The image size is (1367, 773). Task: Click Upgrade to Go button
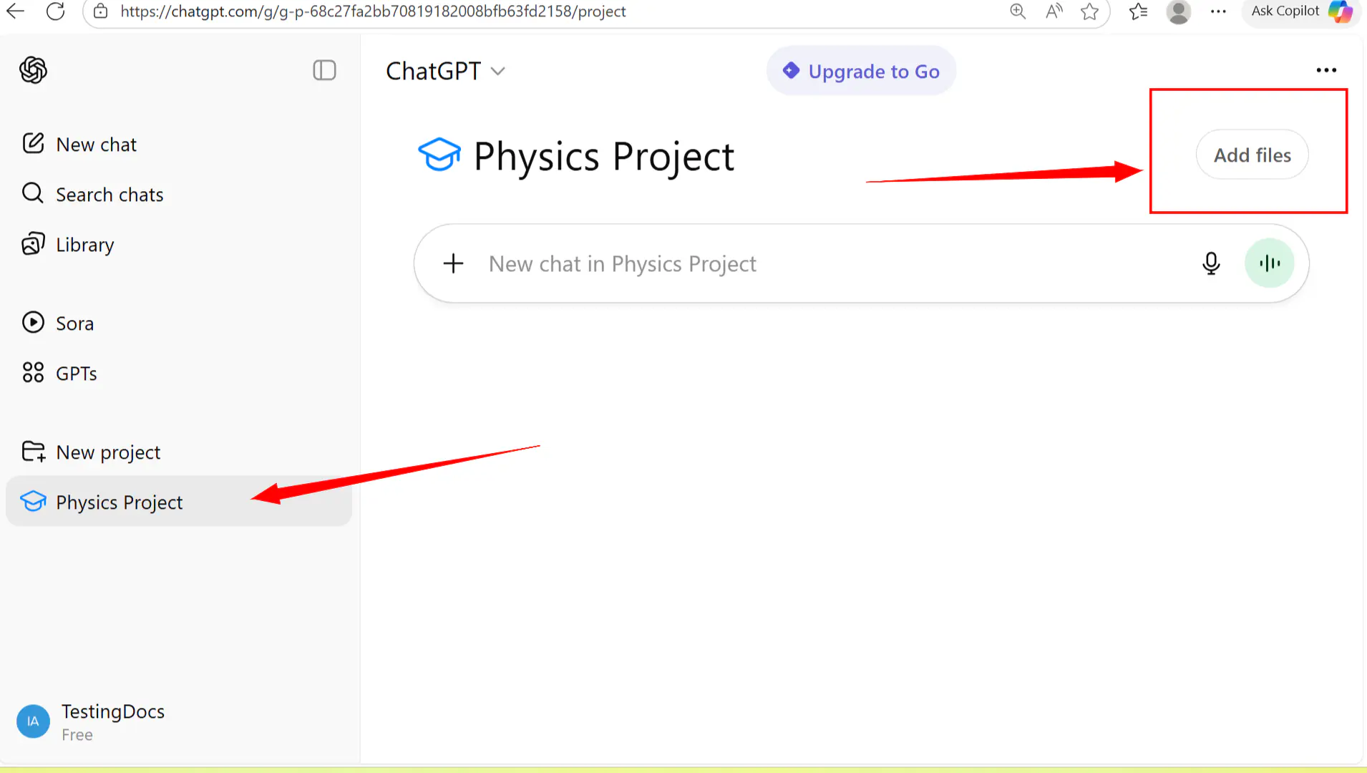[x=861, y=71]
